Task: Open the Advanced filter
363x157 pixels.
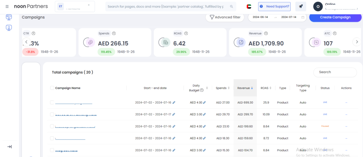Action: point(225,17)
